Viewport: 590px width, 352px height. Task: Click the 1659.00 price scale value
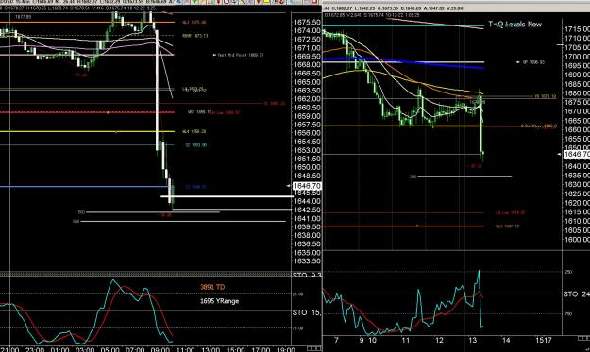pos(307,116)
